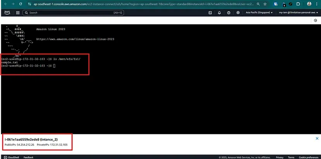This screenshot has height=159, width=321.
Task: Open the Extensions puzzle piece menu
Action: pyautogui.click(x=298, y=4)
